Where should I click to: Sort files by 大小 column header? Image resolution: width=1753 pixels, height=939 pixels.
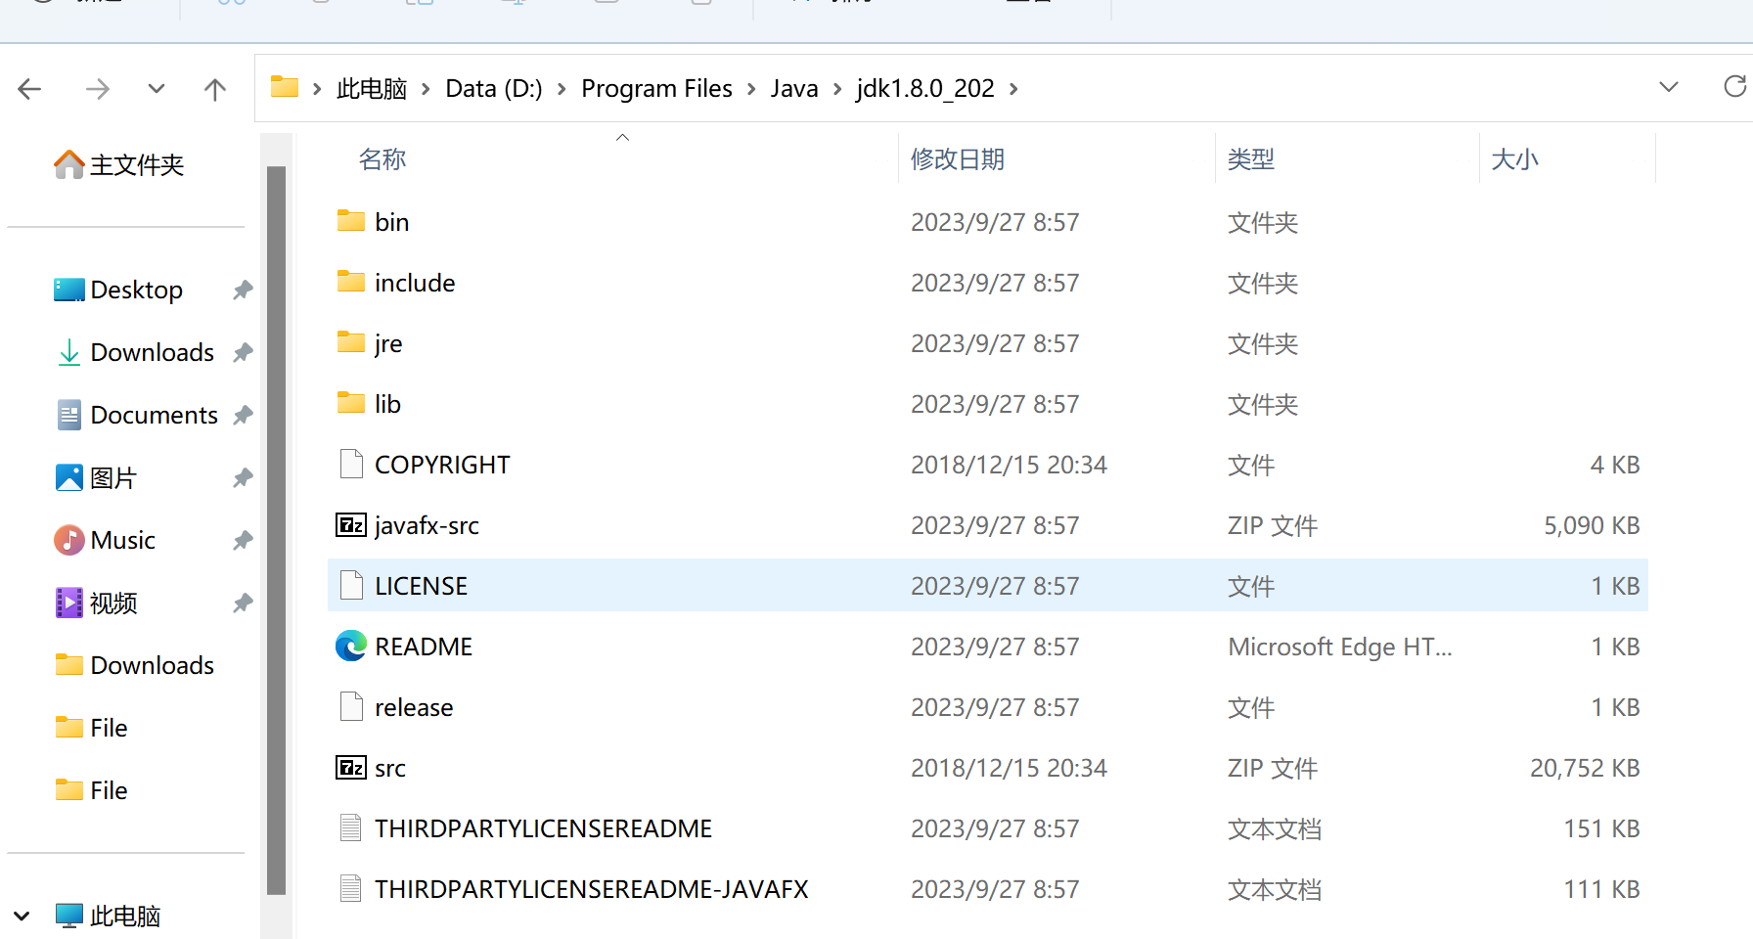(x=1514, y=159)
